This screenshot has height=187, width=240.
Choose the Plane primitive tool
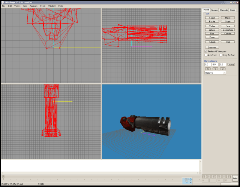tap(212, 37)
